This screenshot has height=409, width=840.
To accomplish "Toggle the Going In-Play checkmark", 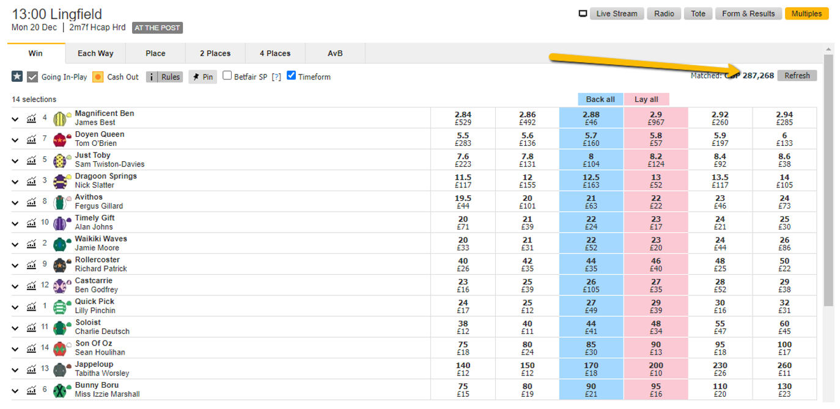I will (32, 77).
